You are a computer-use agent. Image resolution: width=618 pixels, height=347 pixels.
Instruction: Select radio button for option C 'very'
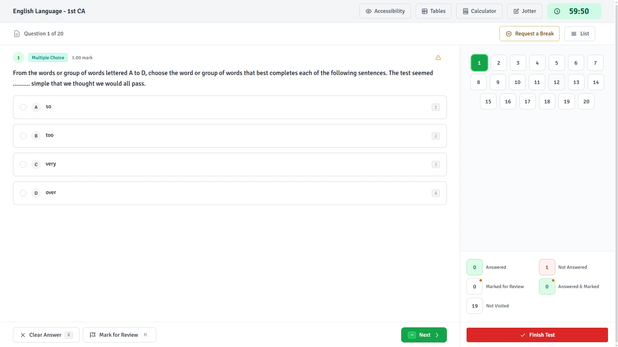pos(23,164)
